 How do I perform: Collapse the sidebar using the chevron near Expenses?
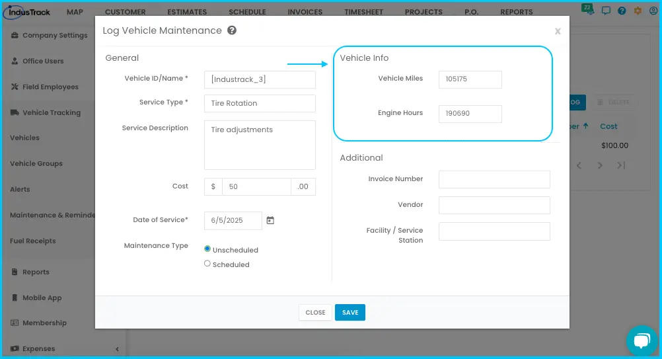(x=118, y=349)
